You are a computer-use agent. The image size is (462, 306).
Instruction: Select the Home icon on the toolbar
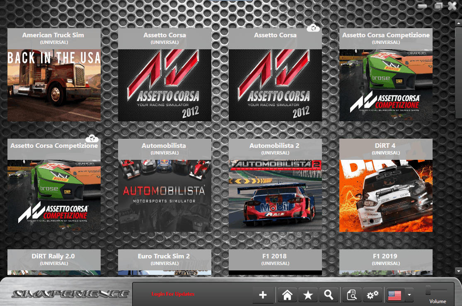click(x=286, y=294)
